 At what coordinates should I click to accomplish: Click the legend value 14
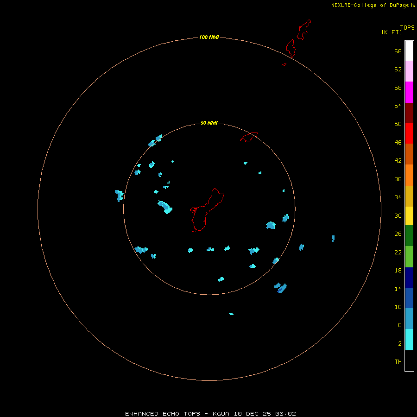(398, 289)
